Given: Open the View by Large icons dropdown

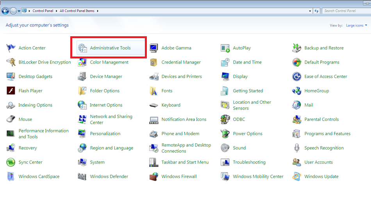Looking at the screenshot, I should [357, 25].
